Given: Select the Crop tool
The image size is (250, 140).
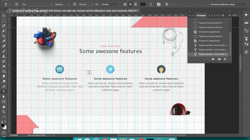Looking at the screenshot, I should pyautogui.click(x=4, y=36).
